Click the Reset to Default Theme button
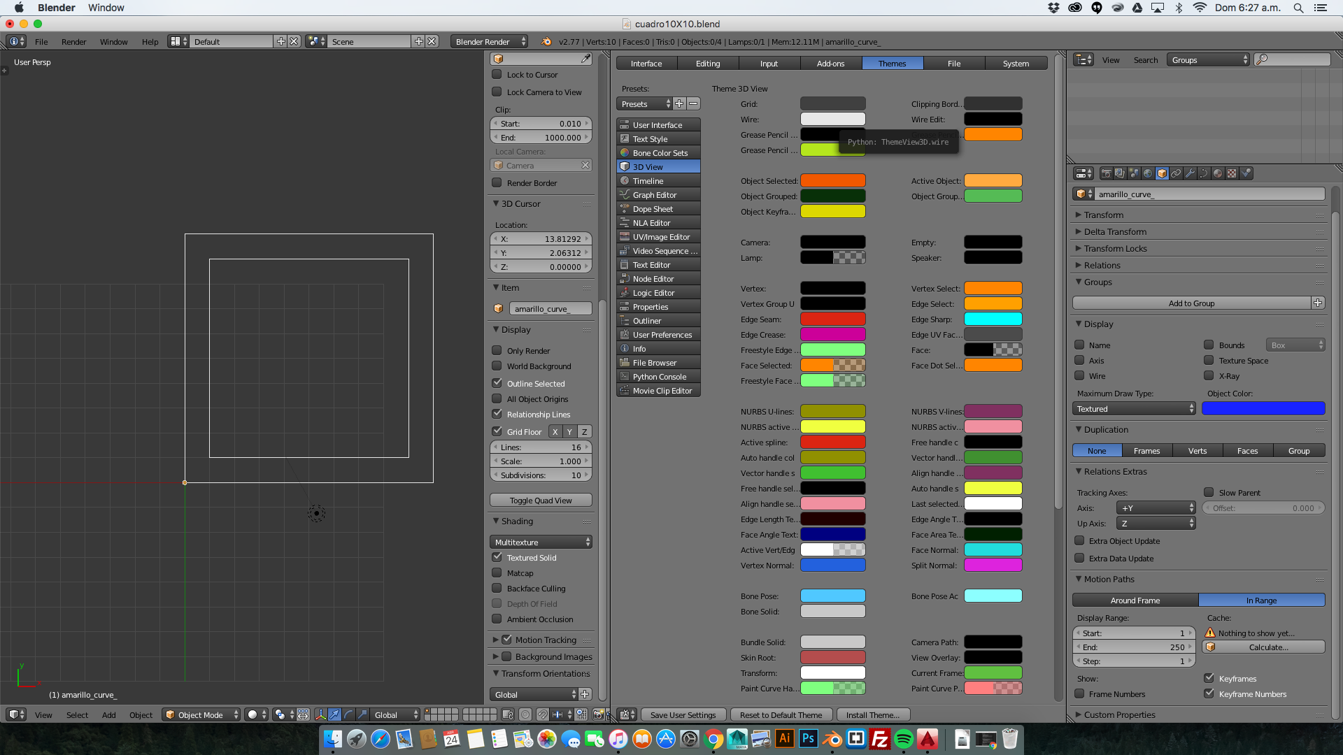Screen dimensions: 1343x755 coord(781,714)
